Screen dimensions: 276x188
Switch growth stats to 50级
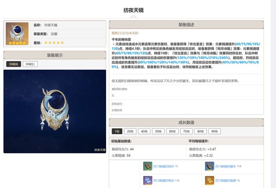[x=158, y=131]
